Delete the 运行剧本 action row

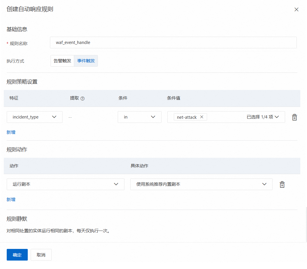point(282,184)
